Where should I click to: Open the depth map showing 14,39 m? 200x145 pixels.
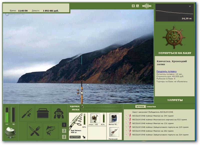tap(174, 12)
